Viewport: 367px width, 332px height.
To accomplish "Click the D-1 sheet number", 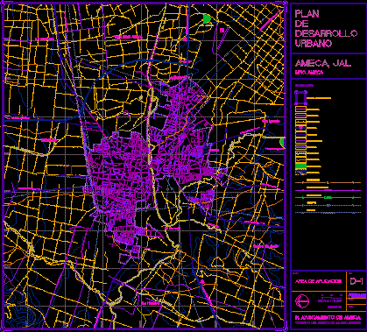I will [356, 281].
